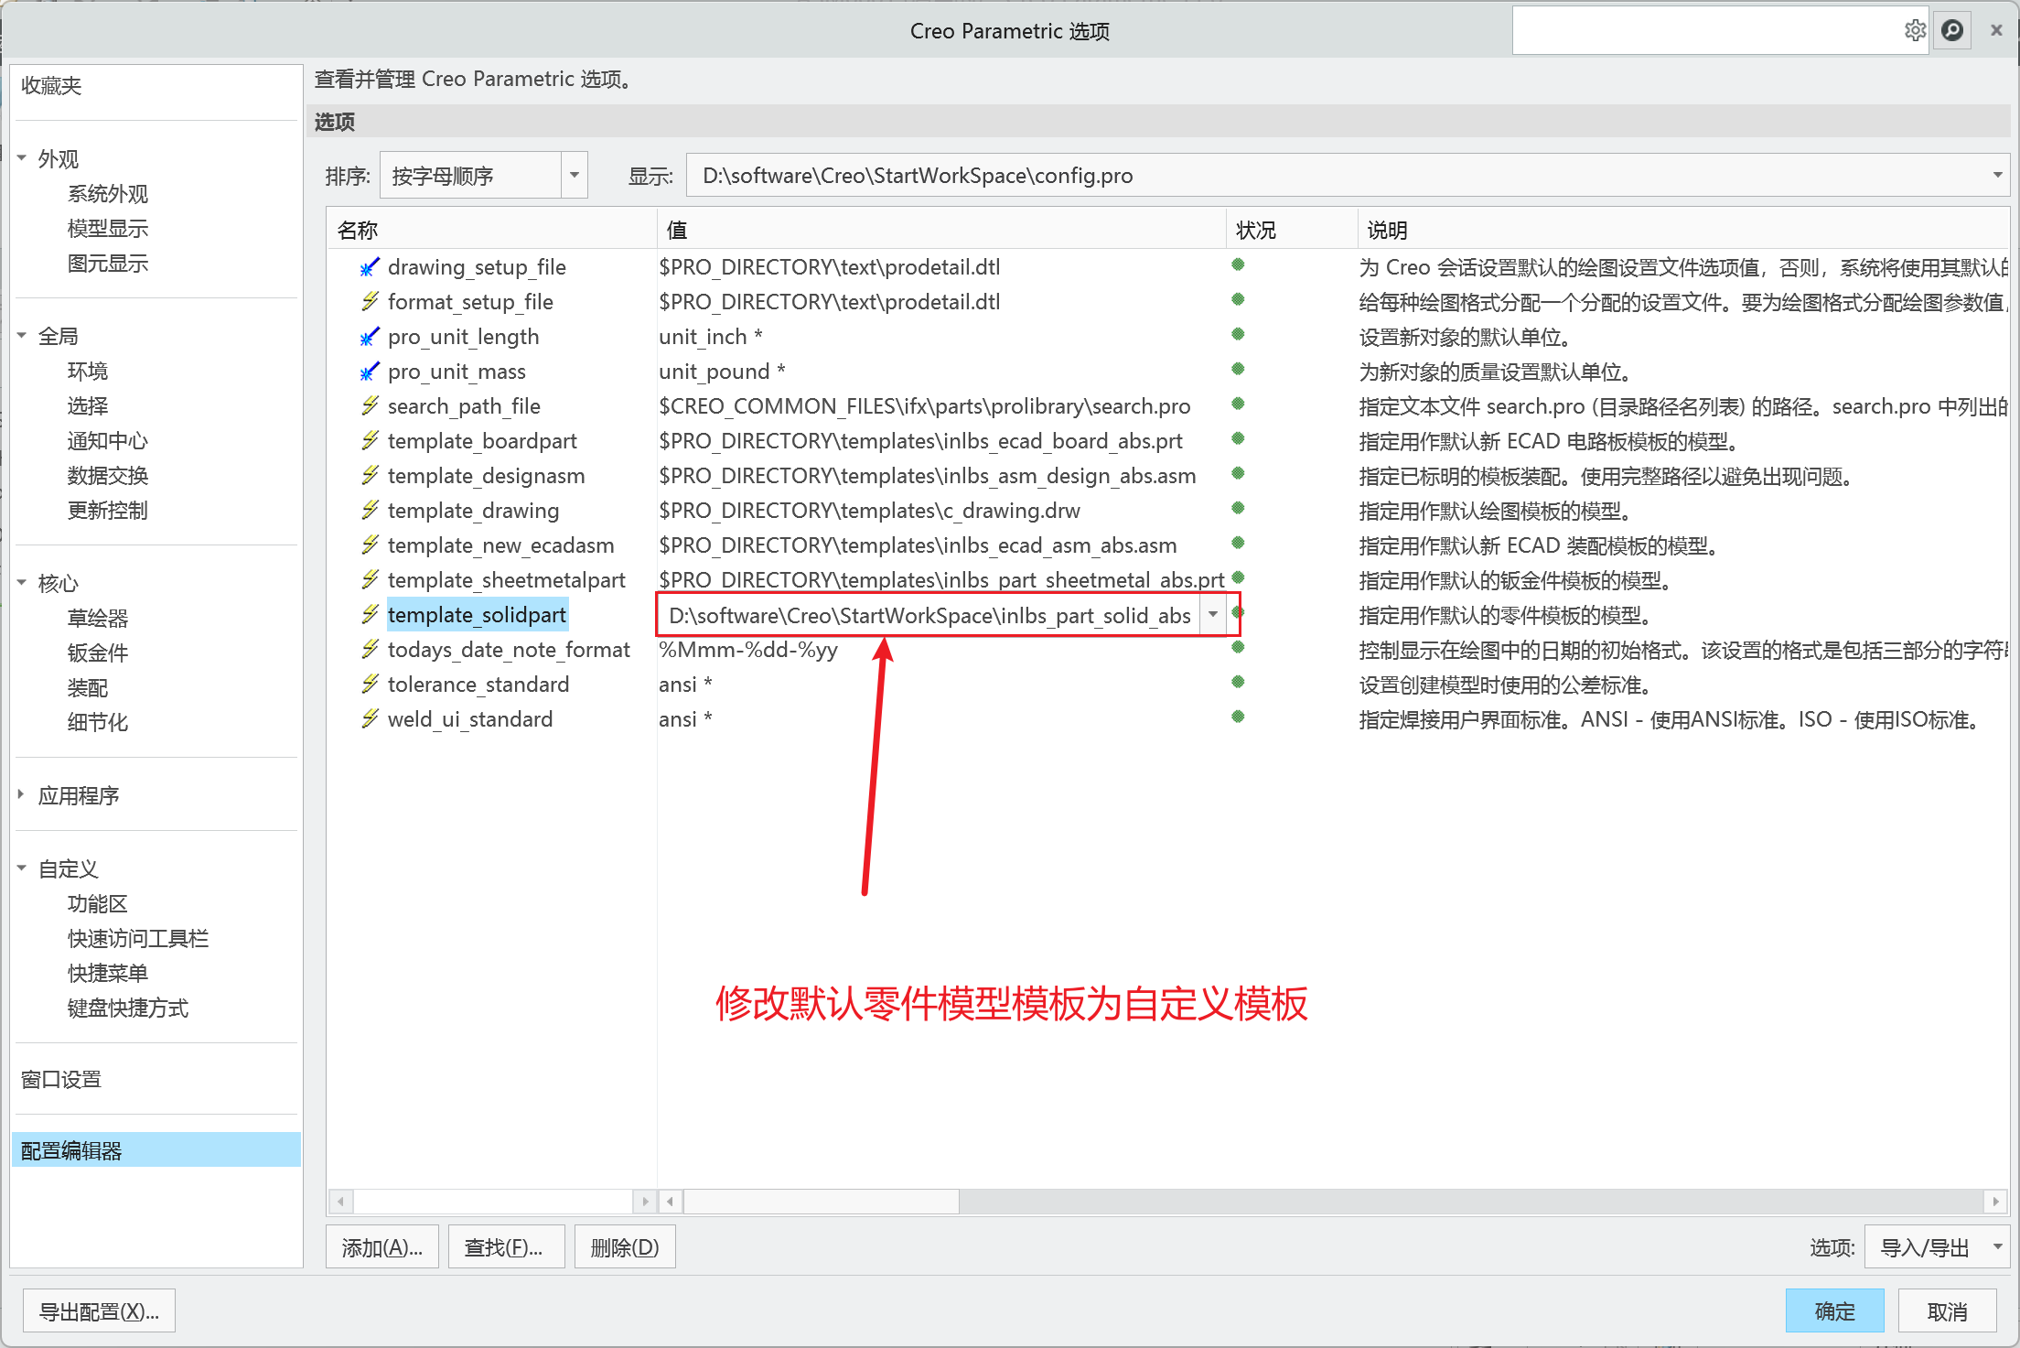Click the 删除(D) button
Viewport: 2020px width, 1348px height.
point(625,1247)
